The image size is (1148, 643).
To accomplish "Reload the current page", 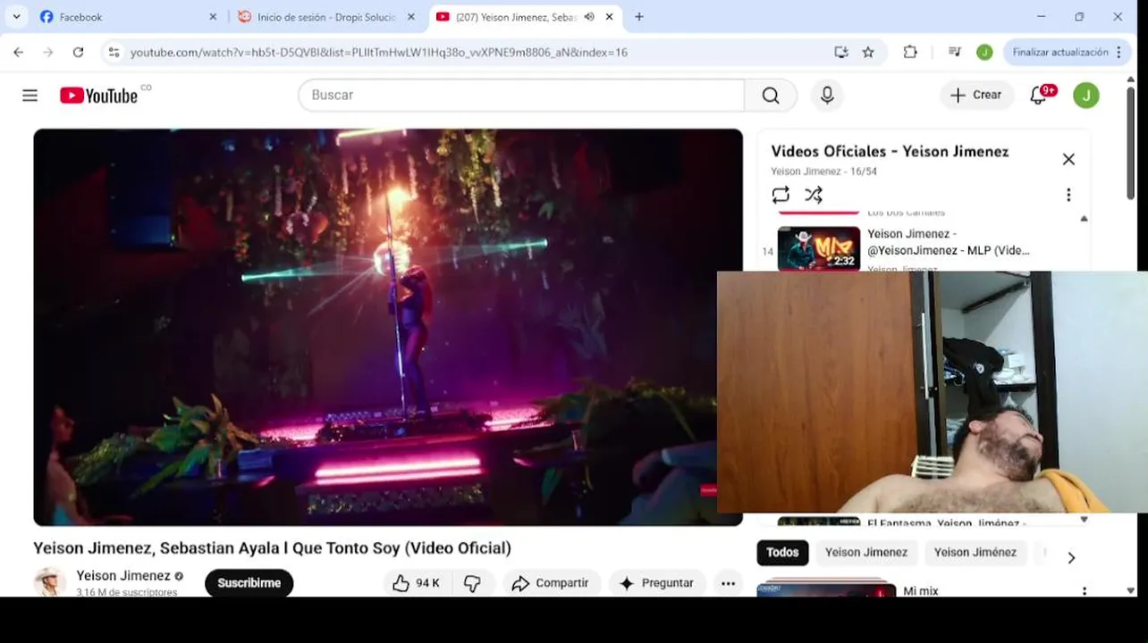I will 78,53.
